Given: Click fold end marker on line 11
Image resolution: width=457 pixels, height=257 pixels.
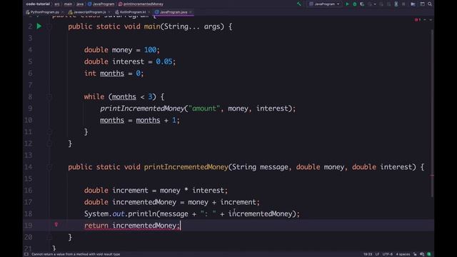Looking at the screenshot, I should click(49, 132).
